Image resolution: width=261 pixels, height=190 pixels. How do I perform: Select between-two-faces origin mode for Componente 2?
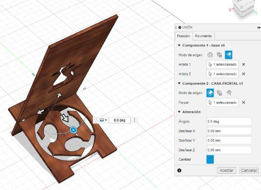coord(219,93)
